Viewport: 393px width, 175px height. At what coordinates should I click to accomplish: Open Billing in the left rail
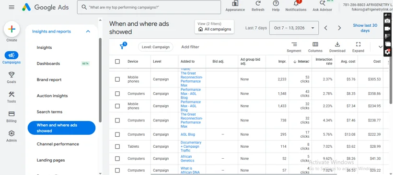[12, 117]
